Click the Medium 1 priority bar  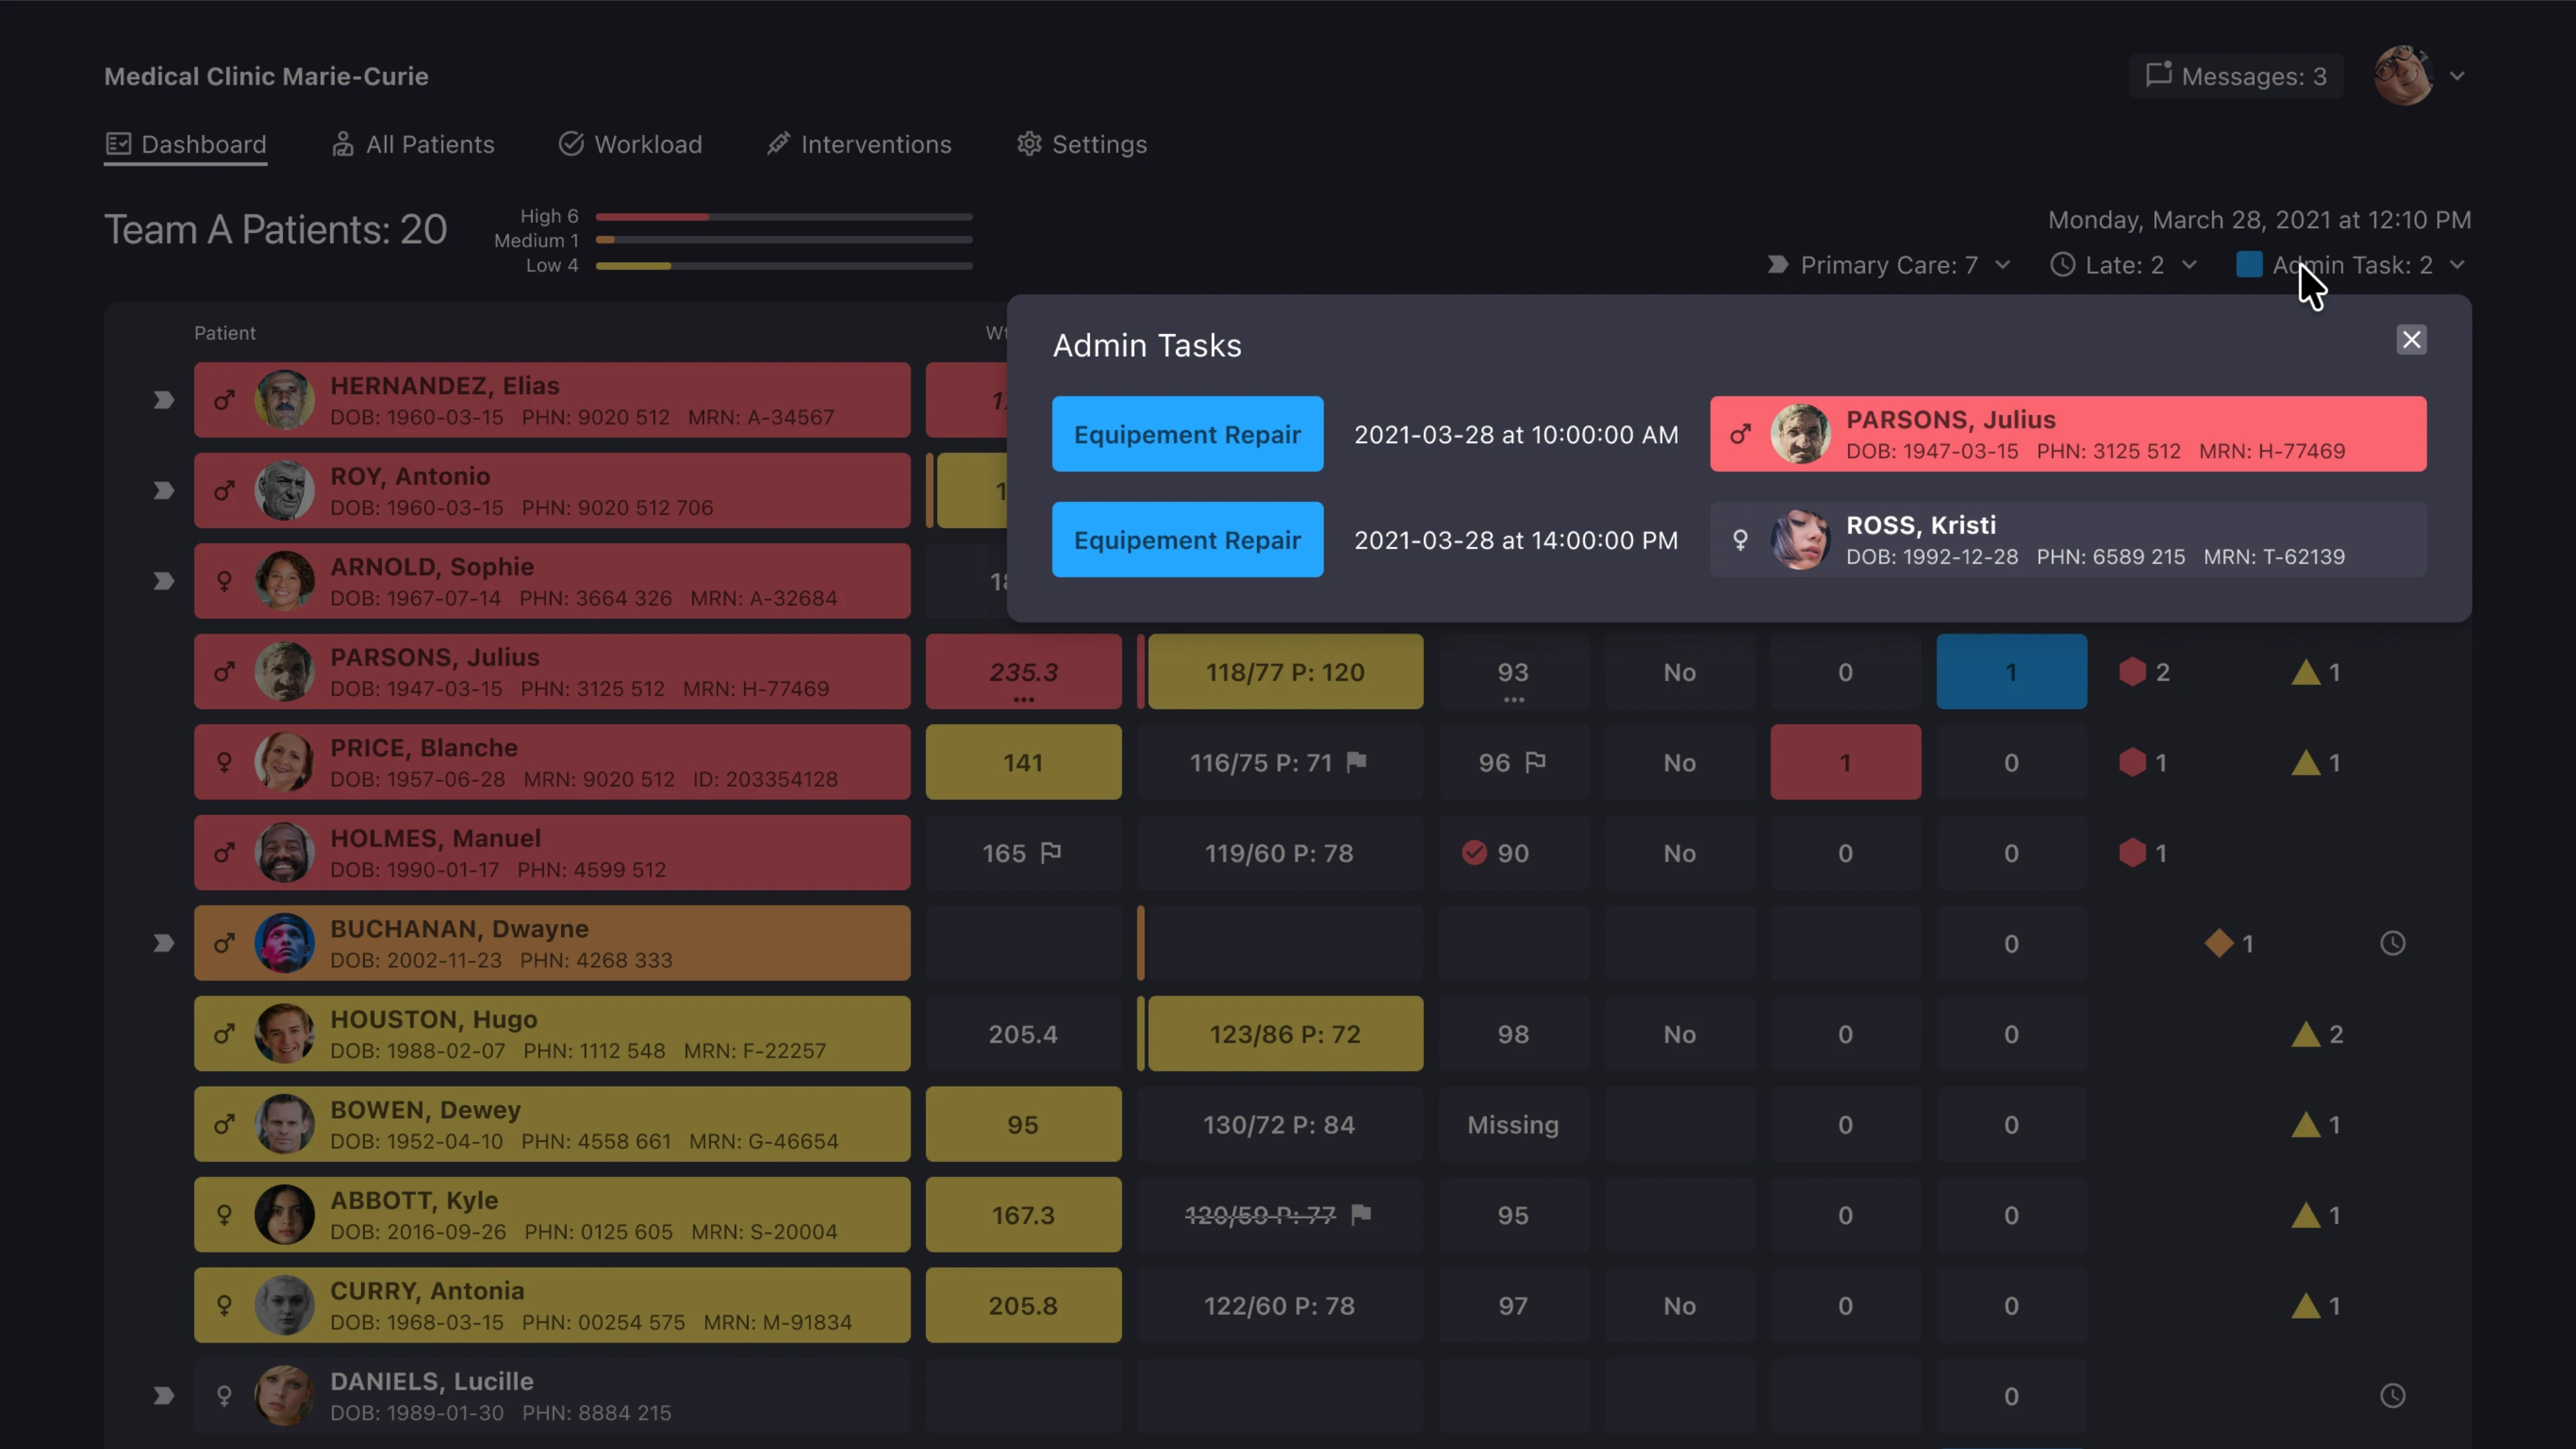coord(784,240)
